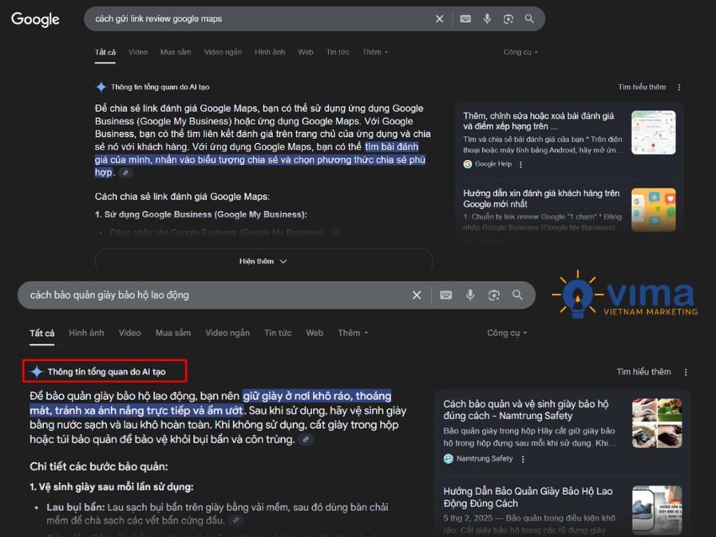716x537 pixels.
Task: Switch to Tin tức tab in the giày bảo hộ search
Action: (x=278, y=332)
